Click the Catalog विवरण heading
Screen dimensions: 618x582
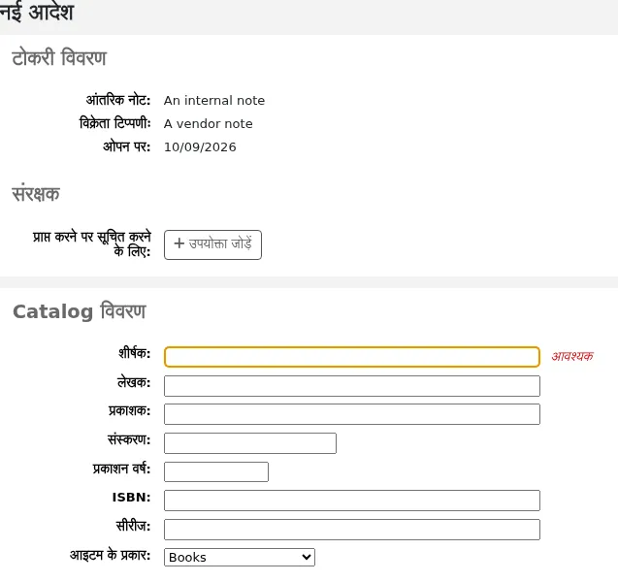[x=80, y=311]
